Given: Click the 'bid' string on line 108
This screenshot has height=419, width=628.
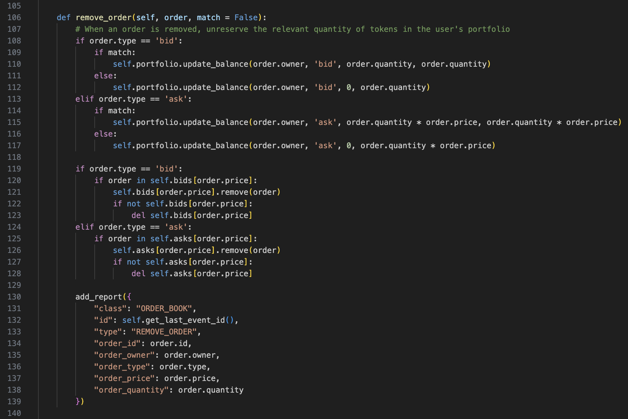Looking at the screenshot, I should 167,41.
